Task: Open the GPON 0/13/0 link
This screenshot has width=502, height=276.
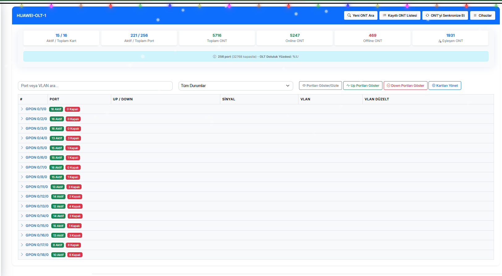Action: [37, 206]
